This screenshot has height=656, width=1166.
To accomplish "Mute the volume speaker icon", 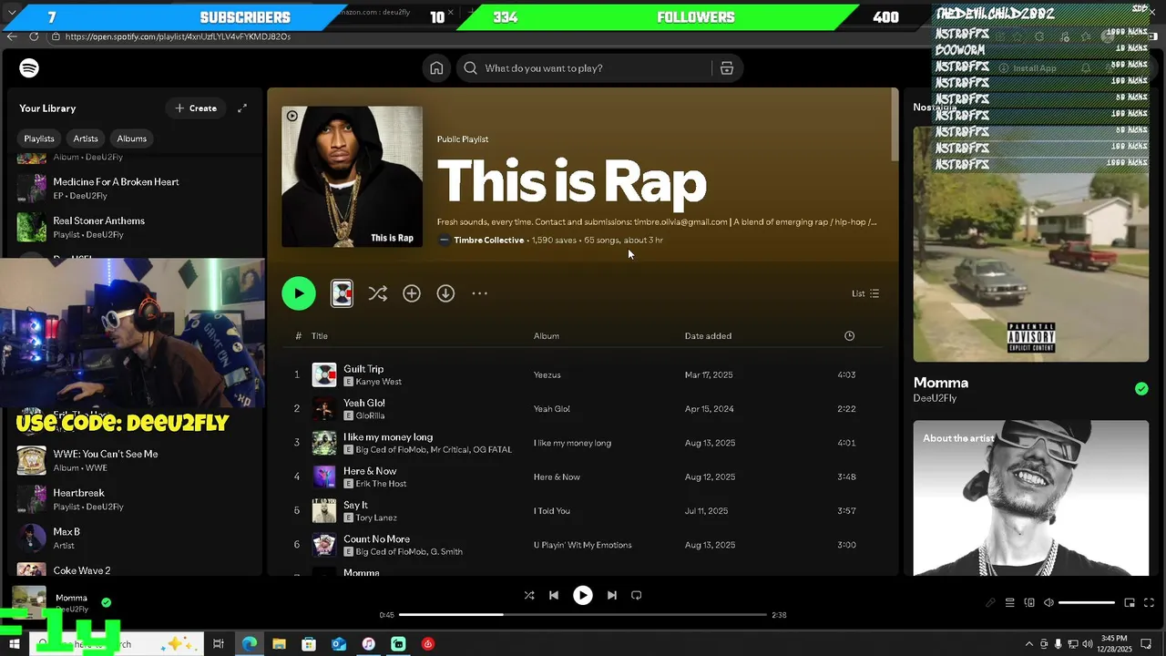I will [1048, 602].
